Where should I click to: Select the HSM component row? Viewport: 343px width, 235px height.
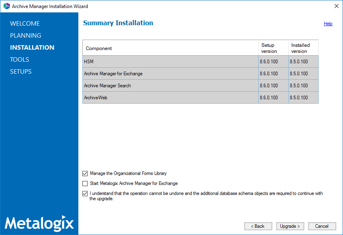coord(200,62)
